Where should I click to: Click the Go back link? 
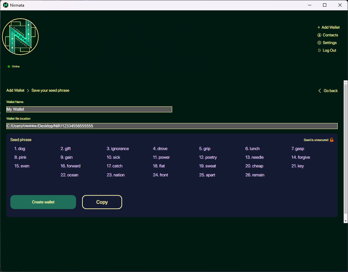click(x=330, y=90)
